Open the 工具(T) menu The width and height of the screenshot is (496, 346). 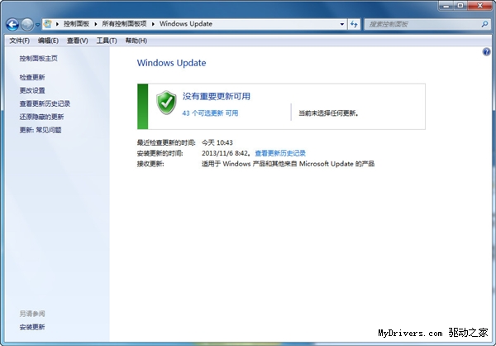pyautogui.click(x=107, y=41)
